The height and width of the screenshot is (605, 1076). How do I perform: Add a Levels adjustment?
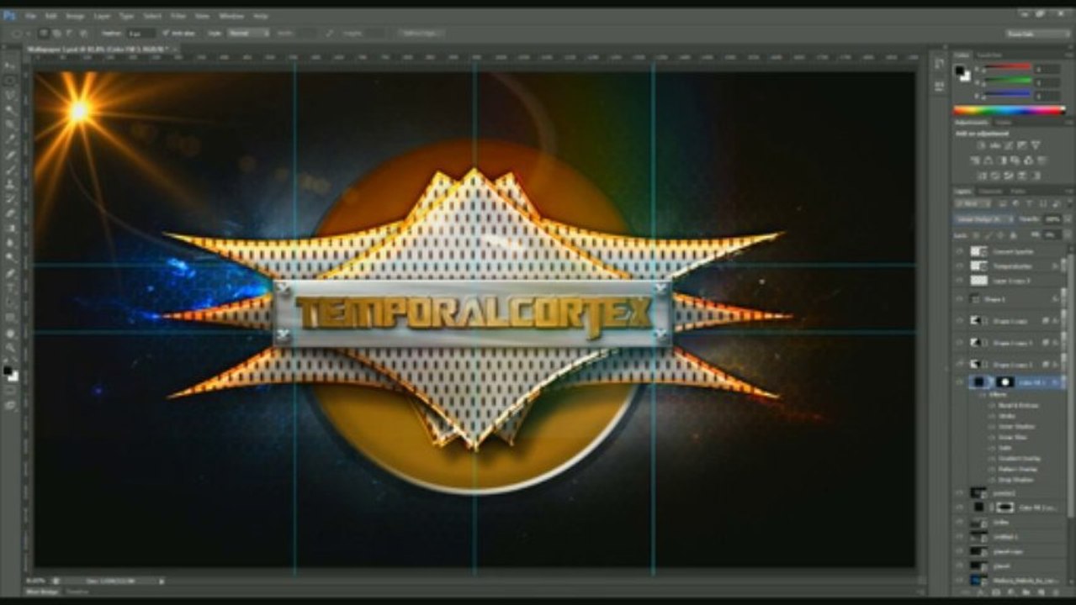(x=994, y=145)
